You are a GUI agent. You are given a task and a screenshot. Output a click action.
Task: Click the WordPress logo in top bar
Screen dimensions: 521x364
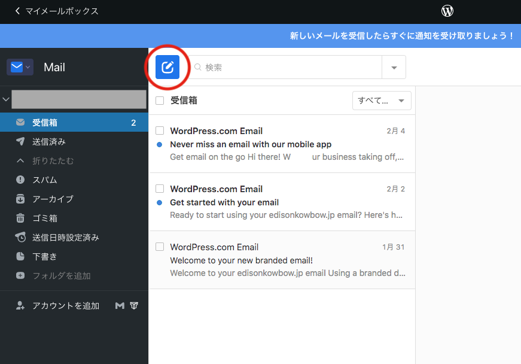[x=447, y=11]
